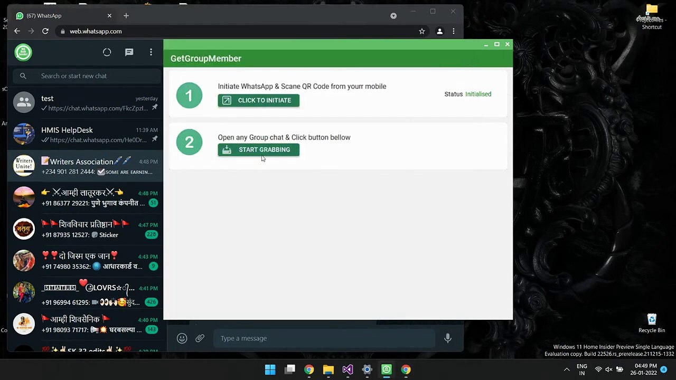
Task: Open the दो जिस्म एक जान chat
Action: (86, 261)
